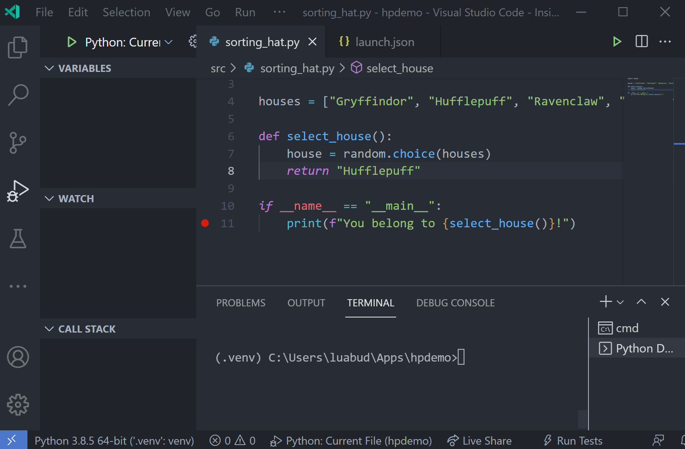Screen dimensions: 685x449
Task: Select the cmd terminal in the terminal list
Action: pos(626,328)
